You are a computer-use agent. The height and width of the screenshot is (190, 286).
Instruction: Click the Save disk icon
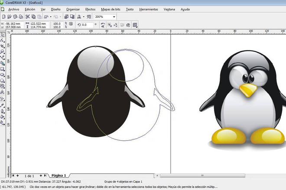pyautogui.click(x=15, y=17)
